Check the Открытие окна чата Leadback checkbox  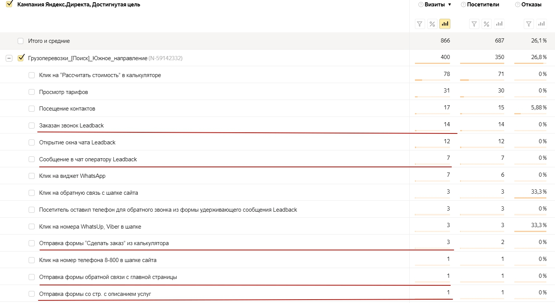32,142
